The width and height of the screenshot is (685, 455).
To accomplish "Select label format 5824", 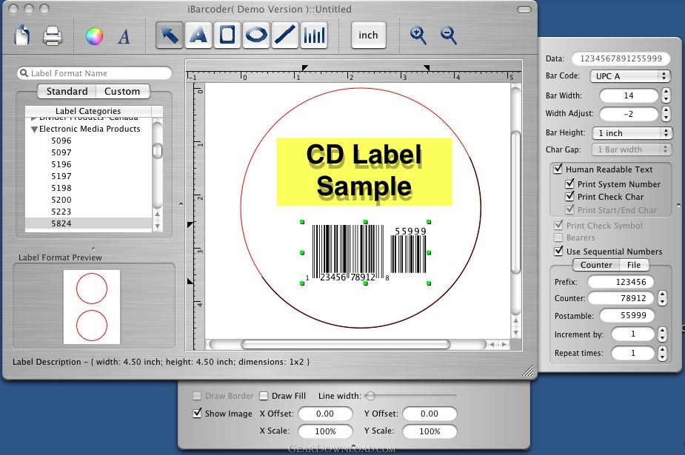I will (x=88, y=223).
